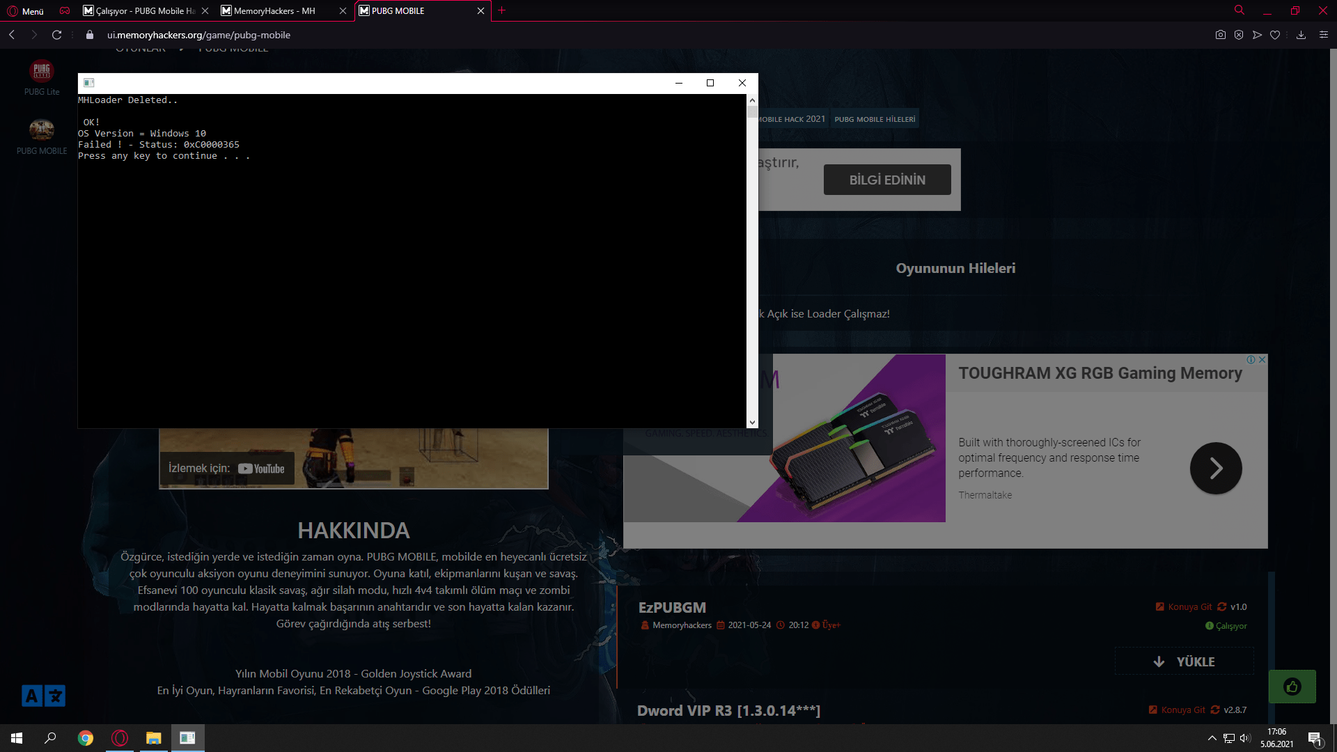
Task: Go forward in browser history
Action: [x=34, y=35]
